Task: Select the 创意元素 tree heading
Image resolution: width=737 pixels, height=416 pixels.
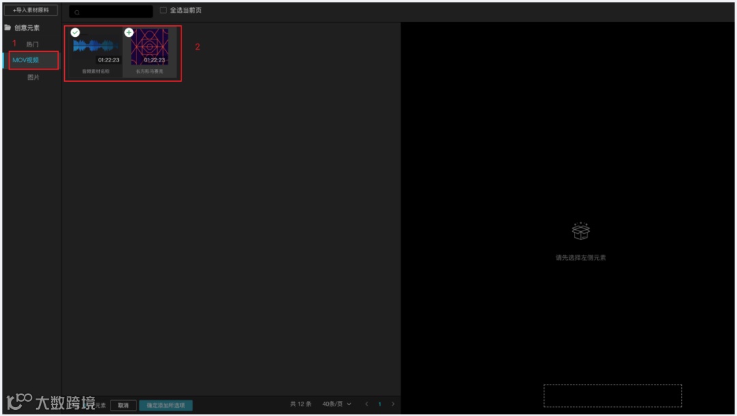Action: [27, 28]
